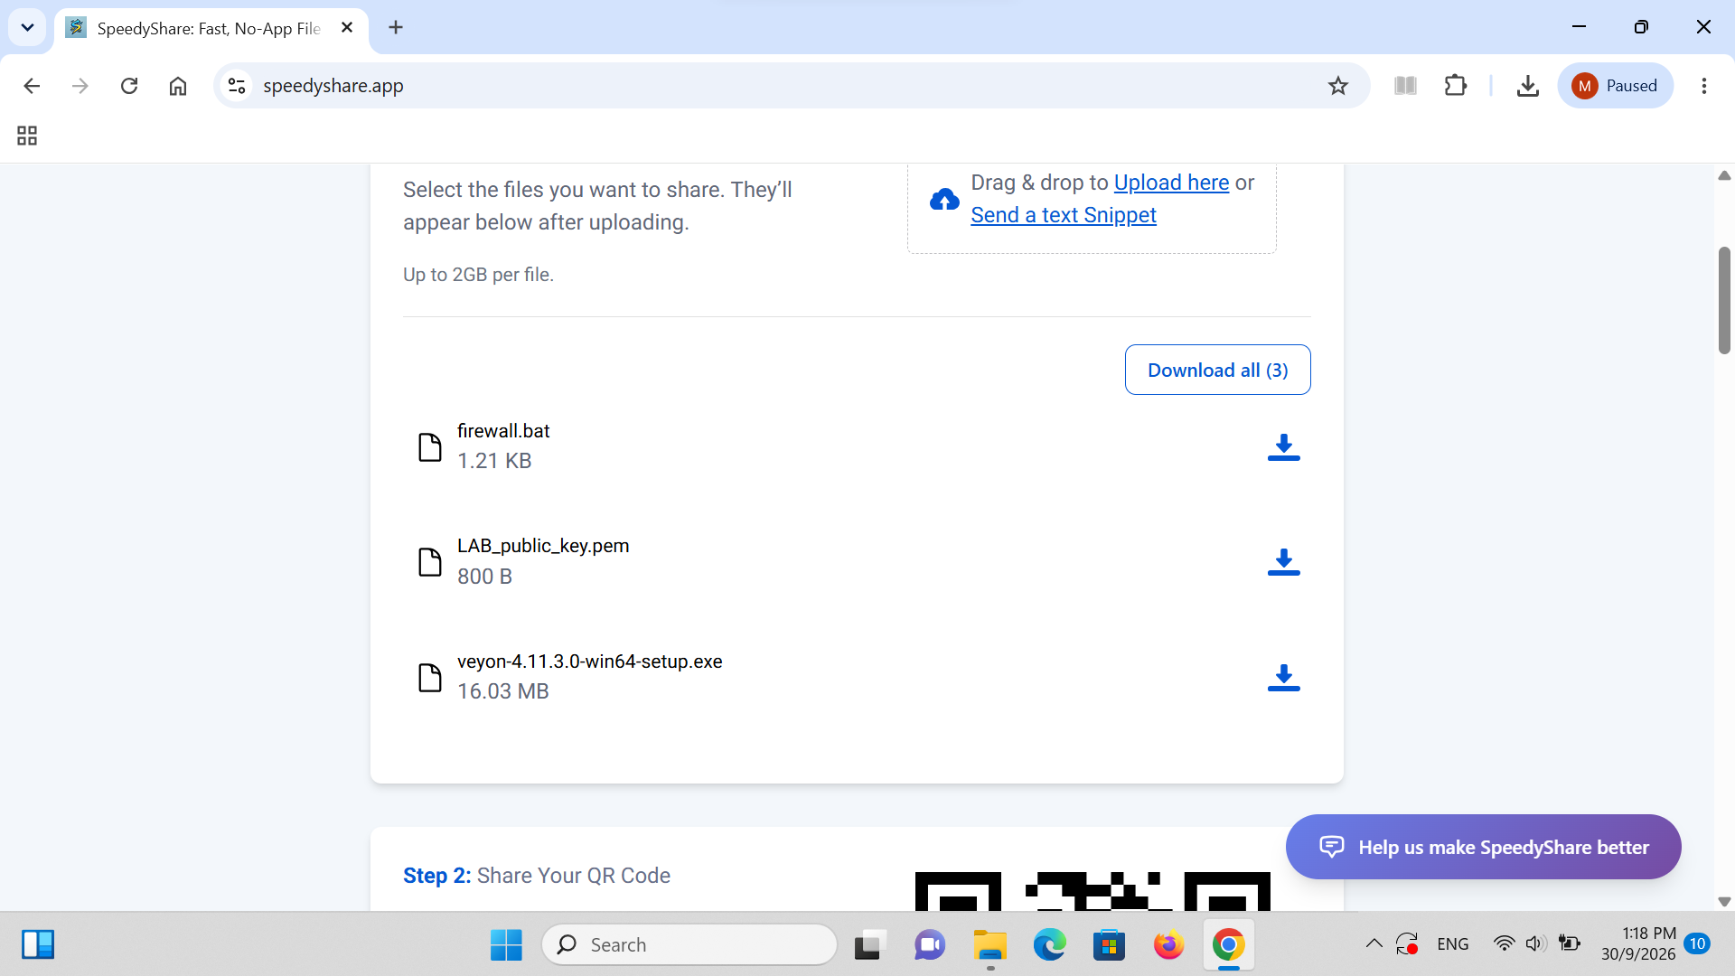Open the video chat app on taskbar

(930, 945)
